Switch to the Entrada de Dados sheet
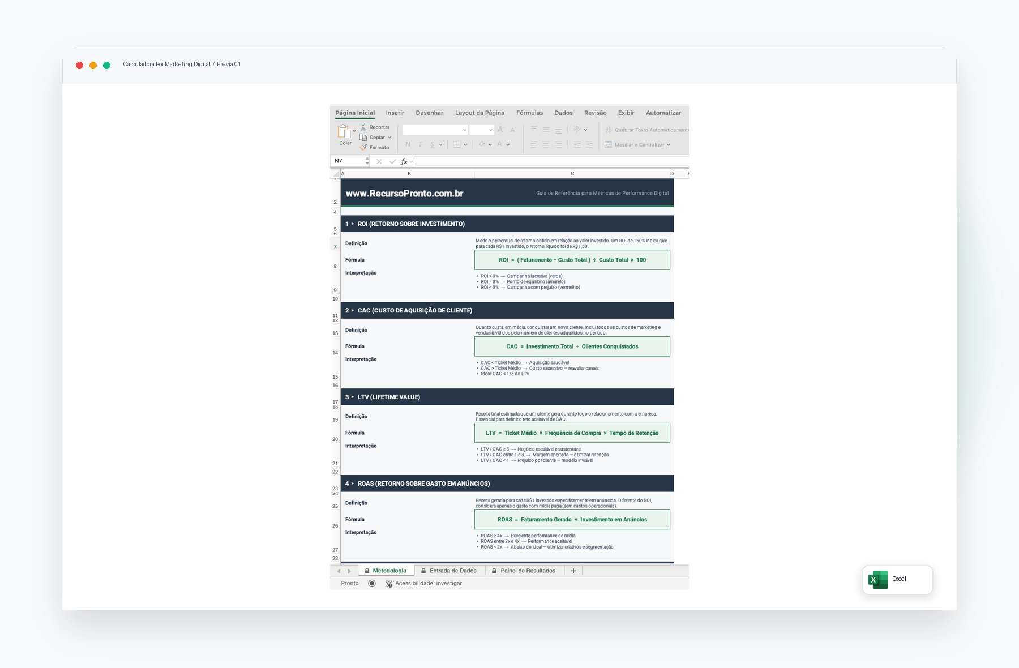The width and height of the screenshot is (1019, 668). [x=449, y=571]
